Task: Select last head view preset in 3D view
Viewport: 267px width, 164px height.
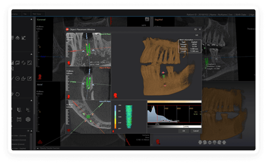Action: click(224, 142)
